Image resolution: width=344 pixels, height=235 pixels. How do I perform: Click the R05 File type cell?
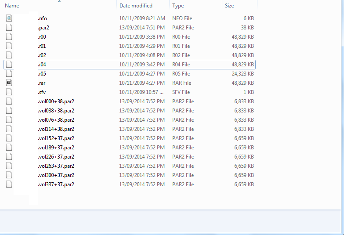181,74
